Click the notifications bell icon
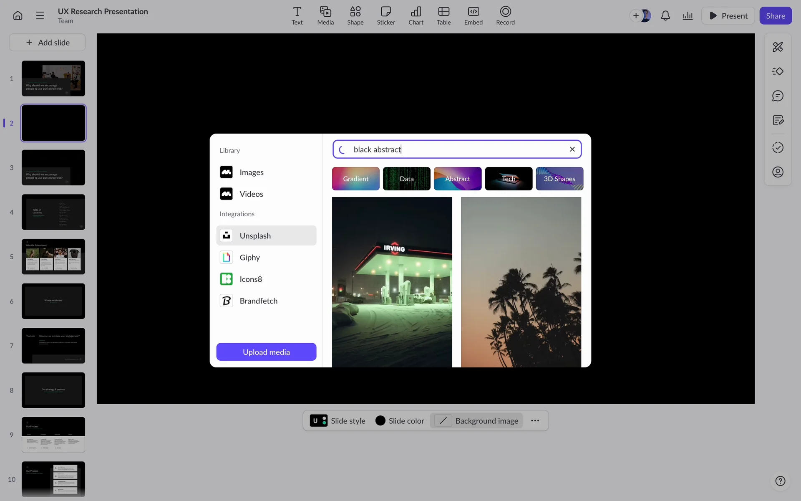The width and height of the screenshot is (801, 501). point(665,16)
